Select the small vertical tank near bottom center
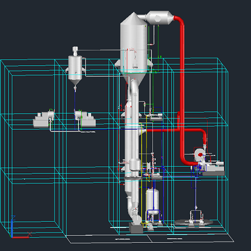Viewport: 251px width, 251px height. (153, 201)
